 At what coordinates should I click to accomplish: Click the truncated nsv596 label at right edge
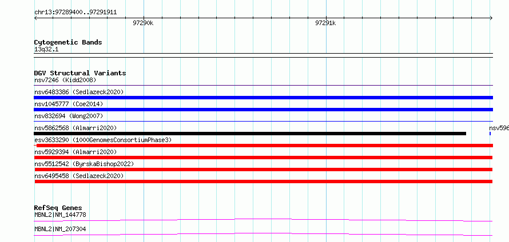(x=499, y=128)
